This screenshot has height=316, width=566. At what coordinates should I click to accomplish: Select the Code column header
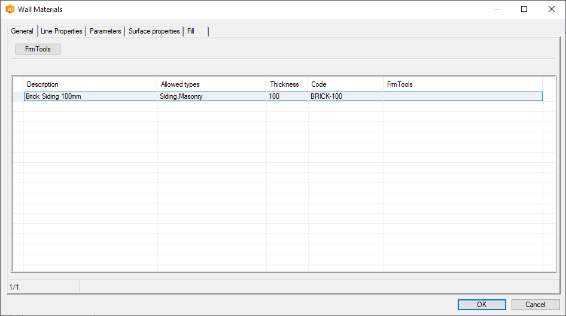[x=345, y=84]
